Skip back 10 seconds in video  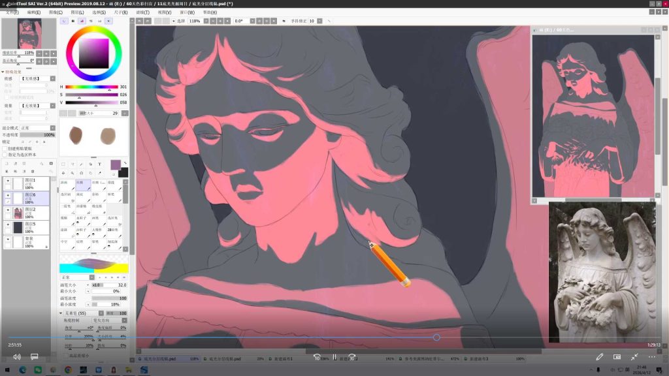click(317, 357)
